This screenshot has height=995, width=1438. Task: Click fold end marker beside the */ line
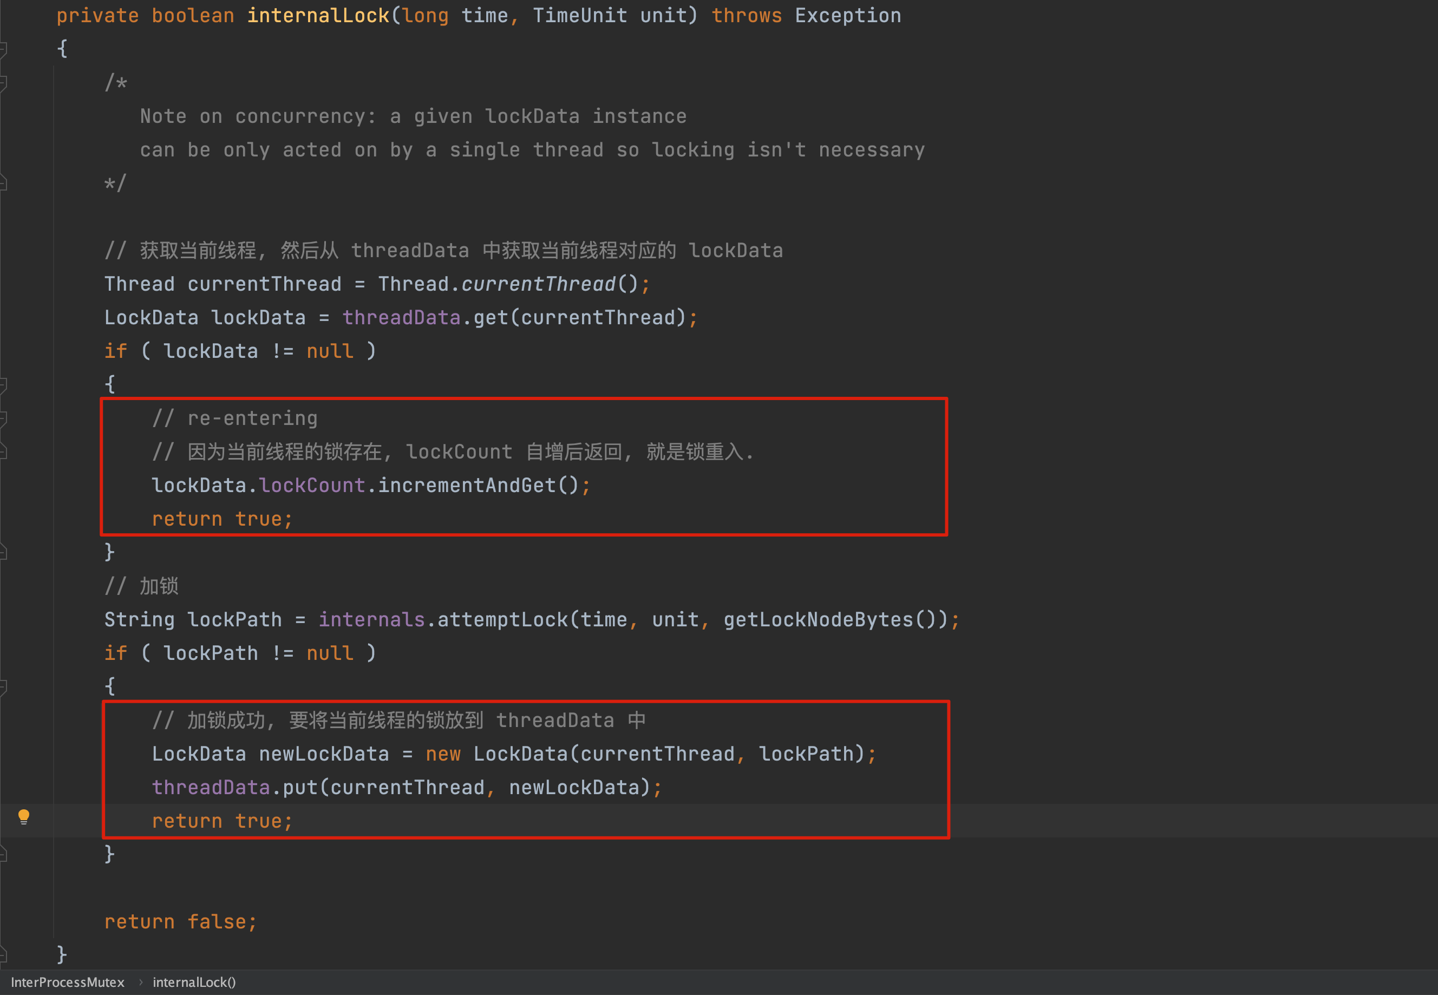(x=3, y=184)
